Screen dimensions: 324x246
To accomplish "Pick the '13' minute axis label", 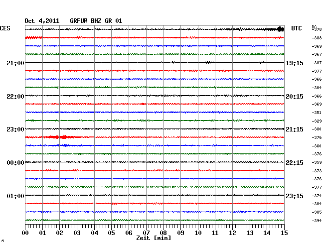I will (250, 233).
